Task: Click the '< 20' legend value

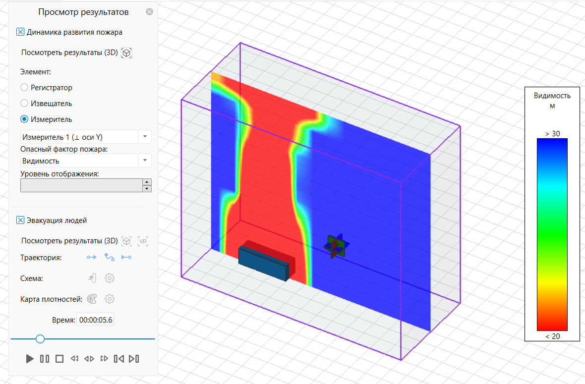Action: coord(553,336)
